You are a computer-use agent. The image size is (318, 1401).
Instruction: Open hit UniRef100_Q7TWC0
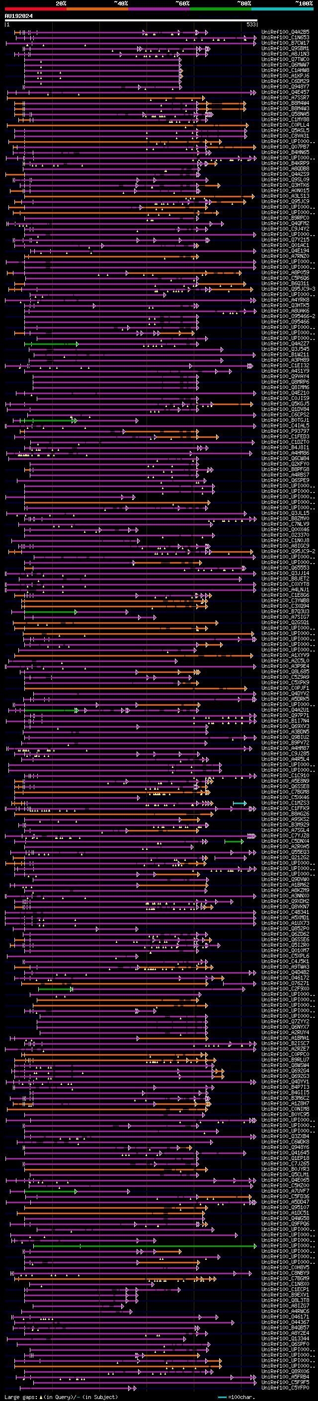[x=285, y=59]
